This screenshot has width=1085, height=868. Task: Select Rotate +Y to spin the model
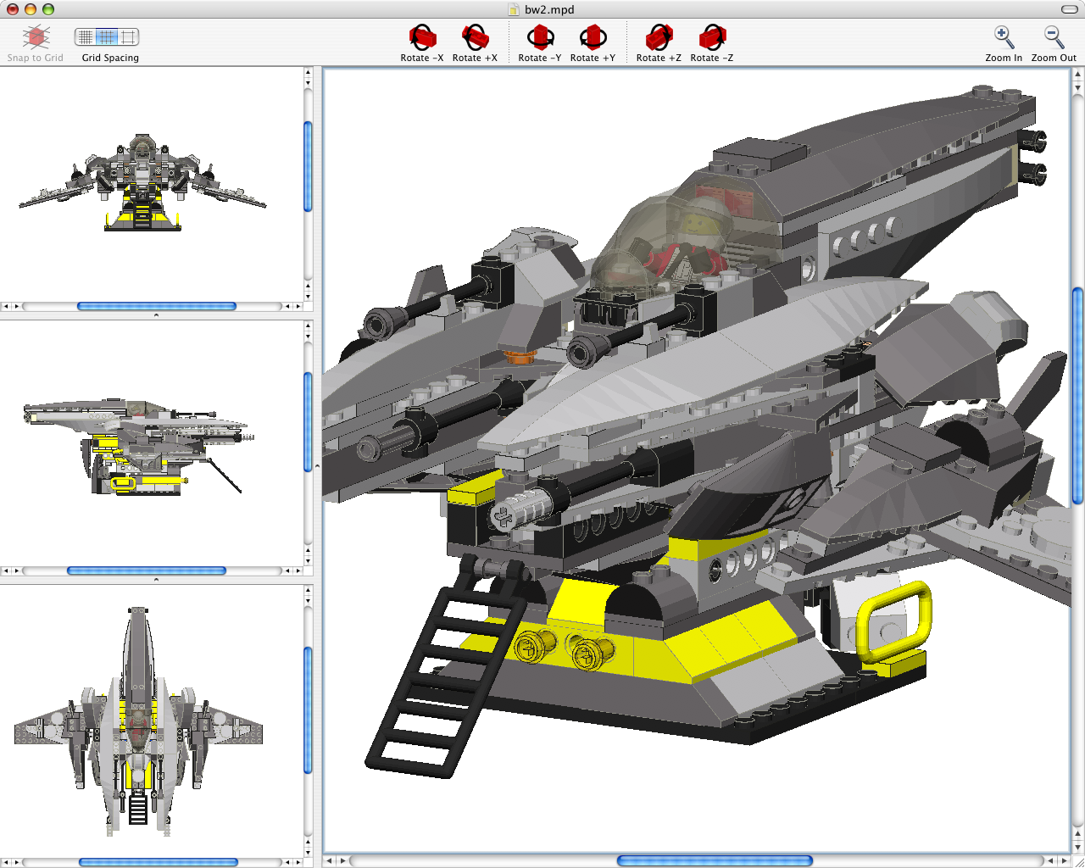(x=593, y=38)
